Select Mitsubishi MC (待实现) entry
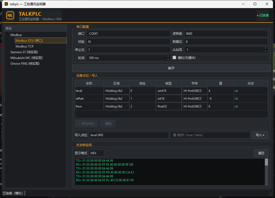 click(x=27, y=58)
